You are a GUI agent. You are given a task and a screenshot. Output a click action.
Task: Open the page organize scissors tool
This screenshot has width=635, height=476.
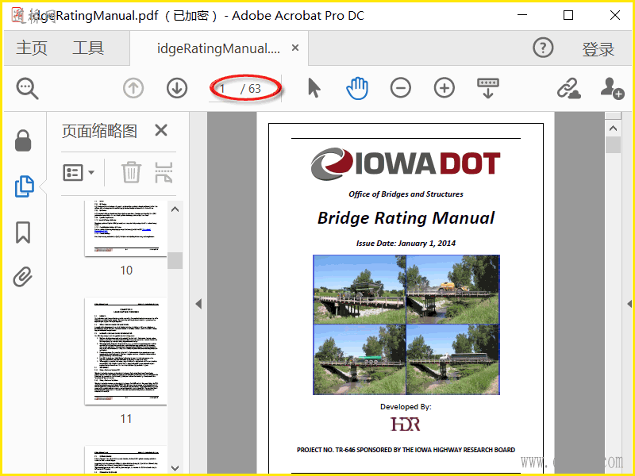pyautogui.click(x=164, y=172)
